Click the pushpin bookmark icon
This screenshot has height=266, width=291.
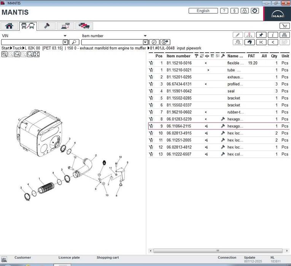(261, 35)
